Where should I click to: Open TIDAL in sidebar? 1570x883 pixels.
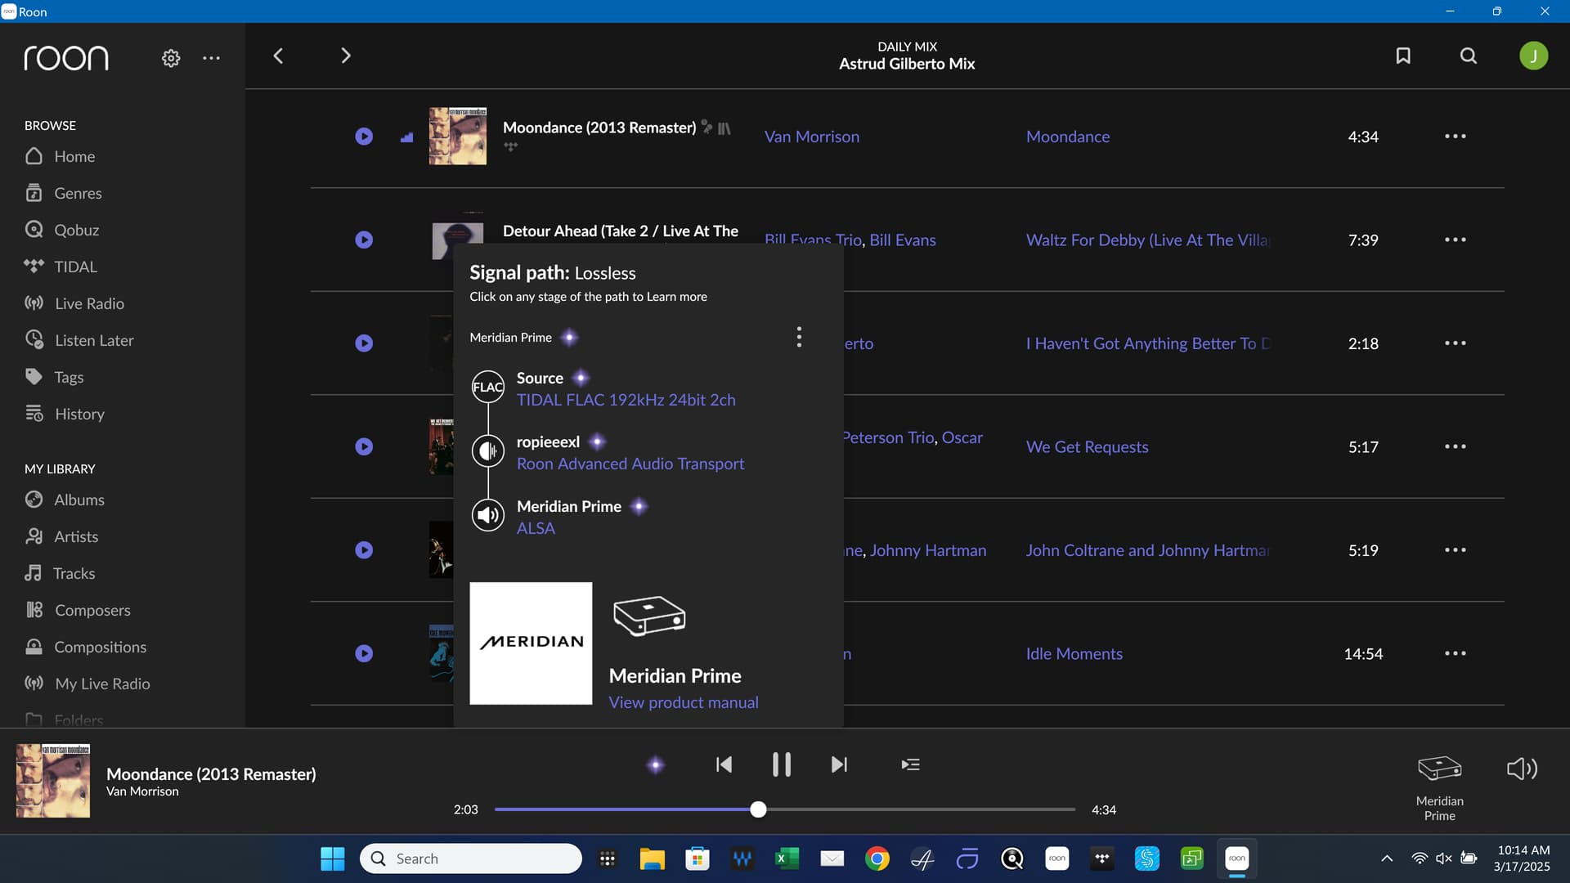pos(61,267)
